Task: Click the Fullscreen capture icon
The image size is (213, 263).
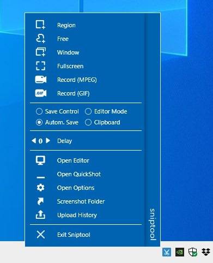Action: (x=40, y=65)
